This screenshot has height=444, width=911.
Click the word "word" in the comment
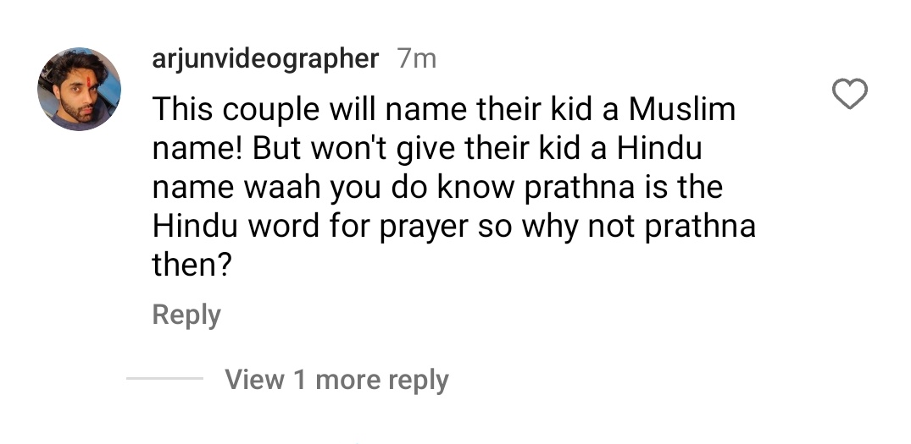(x=284, y=227)
